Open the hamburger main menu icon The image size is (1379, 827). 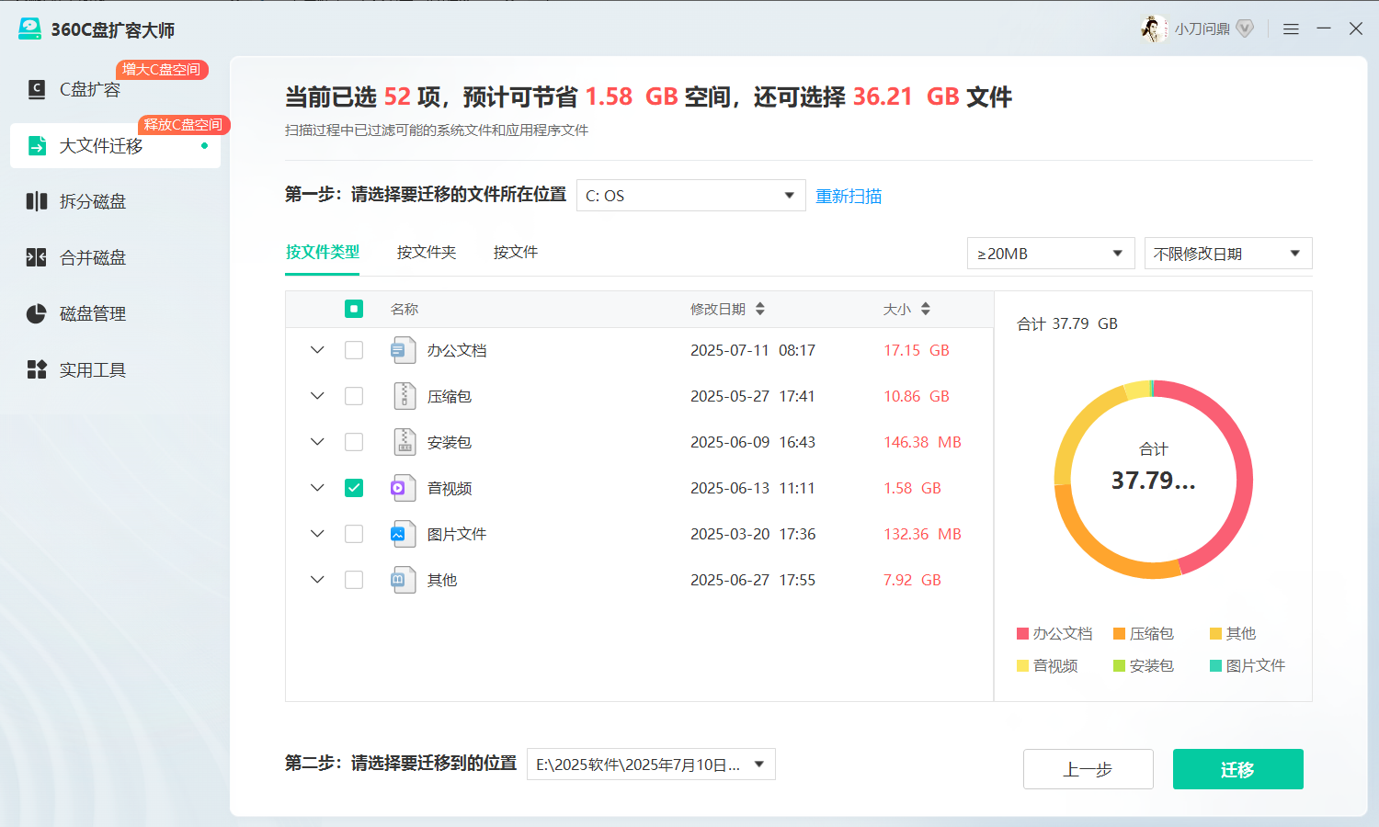click(1291, 29)
